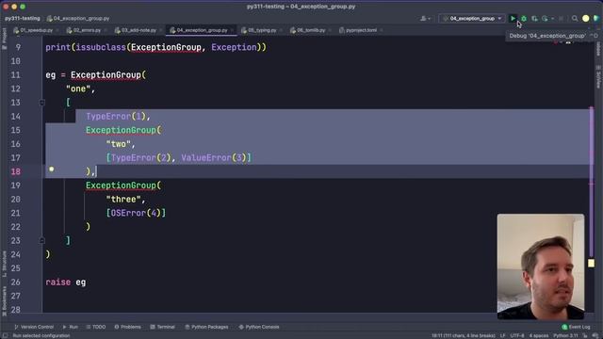The height and width of the screenshot is (339, 603).
Task: Run with Coverage icon in toolbar
Action: coord(534,19)
